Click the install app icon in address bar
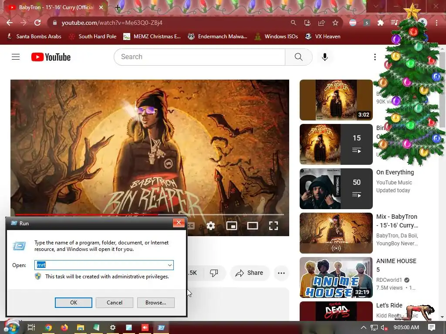The height and width of the screenshot is (334, 446). tap(307, 23)
